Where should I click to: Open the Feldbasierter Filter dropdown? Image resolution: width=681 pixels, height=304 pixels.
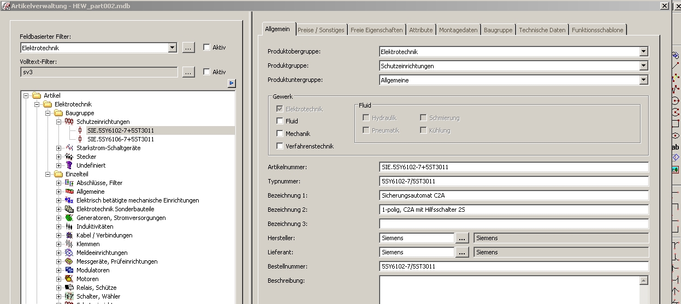click(173, 48)
